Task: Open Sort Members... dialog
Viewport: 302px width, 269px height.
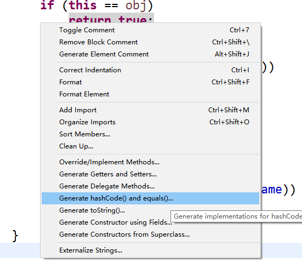Action: point(150,134)
